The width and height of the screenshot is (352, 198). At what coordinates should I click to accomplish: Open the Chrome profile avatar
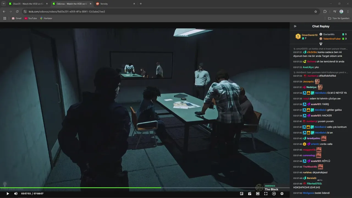click(341, 12)
